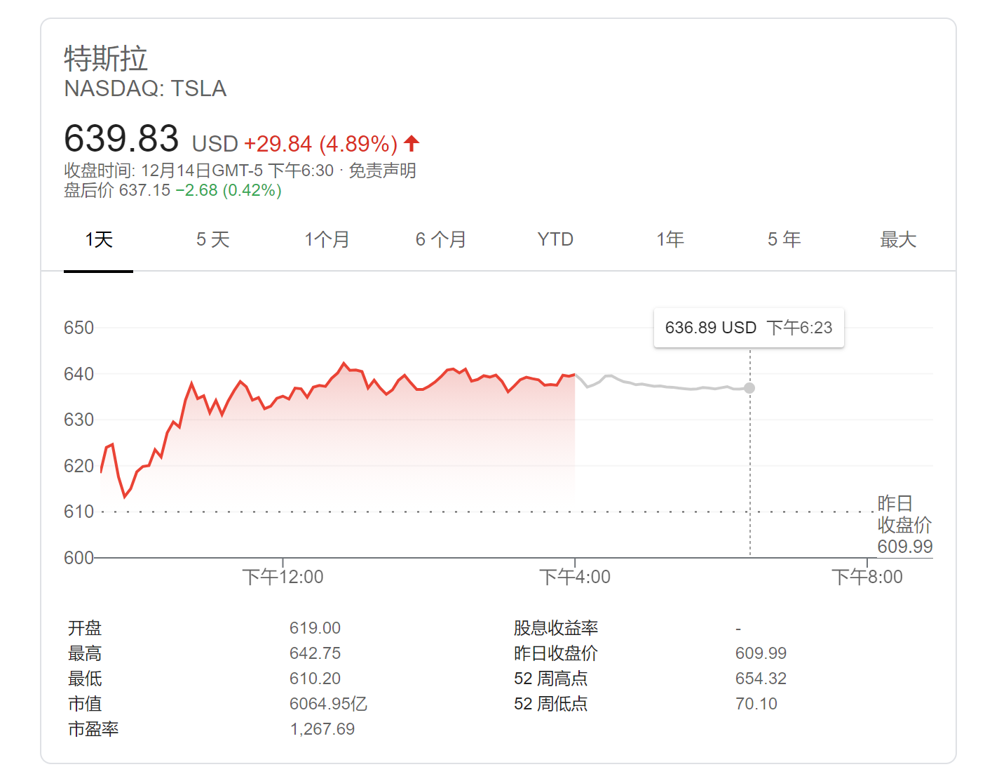The width and height of the screenshot is (985, 781).
Task: Click the red up-arrow price change icon
Action: (x=412, y=144)
